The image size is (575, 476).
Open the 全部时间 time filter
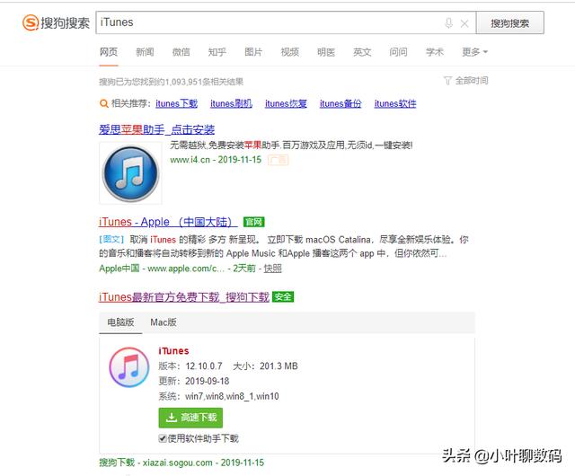click(x=466, y=81)
